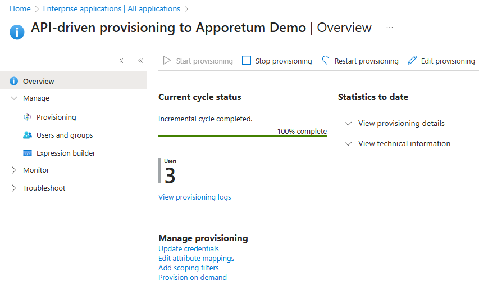479x294 pixels.
Task: Click Edit provisioning button label
Action: 448,61
